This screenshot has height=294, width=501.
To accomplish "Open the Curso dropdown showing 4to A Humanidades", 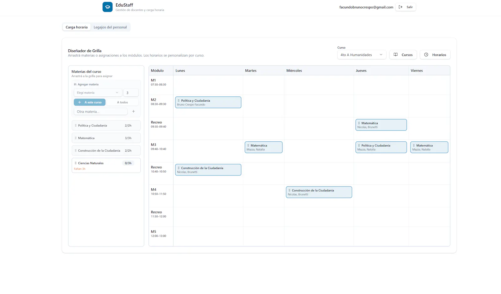I will click(362, 55).
